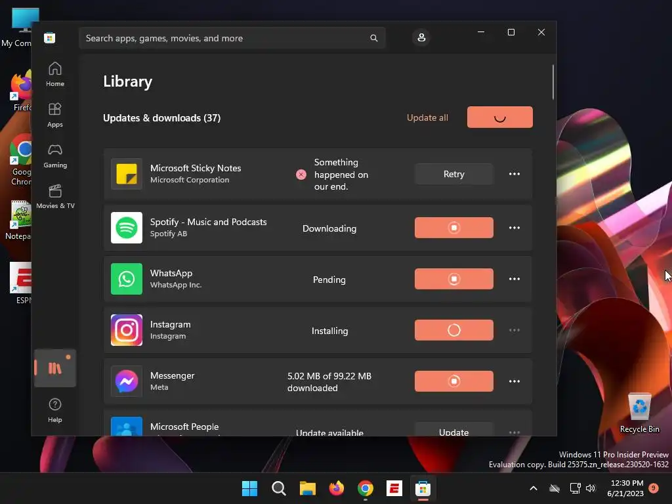Screen dimensions: 672x504
Task: Maximize the Microsoft Store window
Action: tap(511, 32)
